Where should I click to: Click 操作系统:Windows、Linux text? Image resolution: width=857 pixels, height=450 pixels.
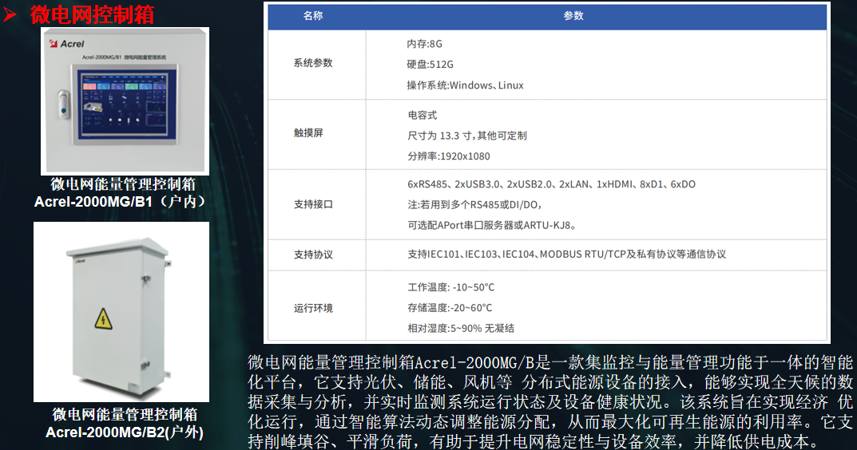pyautogui.click(x=465, y=85)
